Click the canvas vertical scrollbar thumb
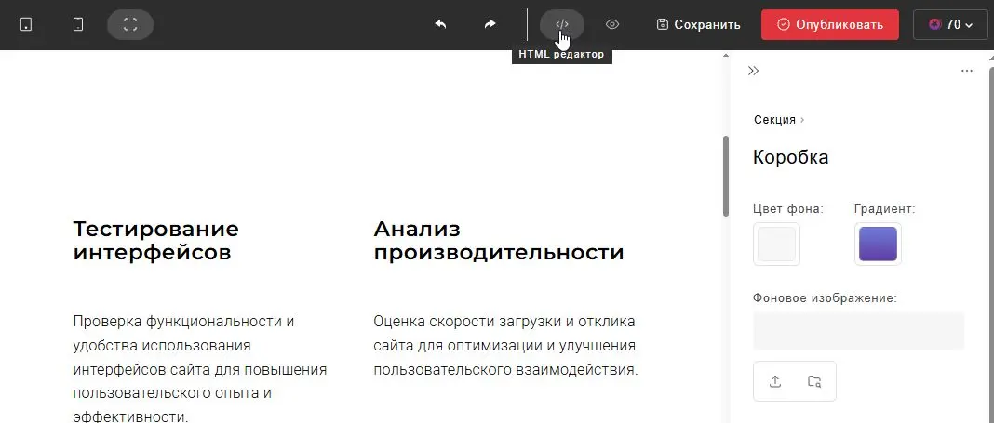Screen dimensions: 994x423 coord(726,176)
